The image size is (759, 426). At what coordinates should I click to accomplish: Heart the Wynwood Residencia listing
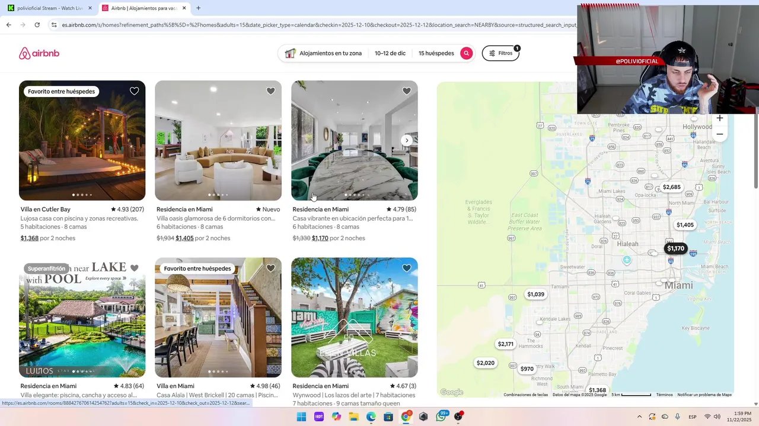pyautogui.click(x=407, y=268)
